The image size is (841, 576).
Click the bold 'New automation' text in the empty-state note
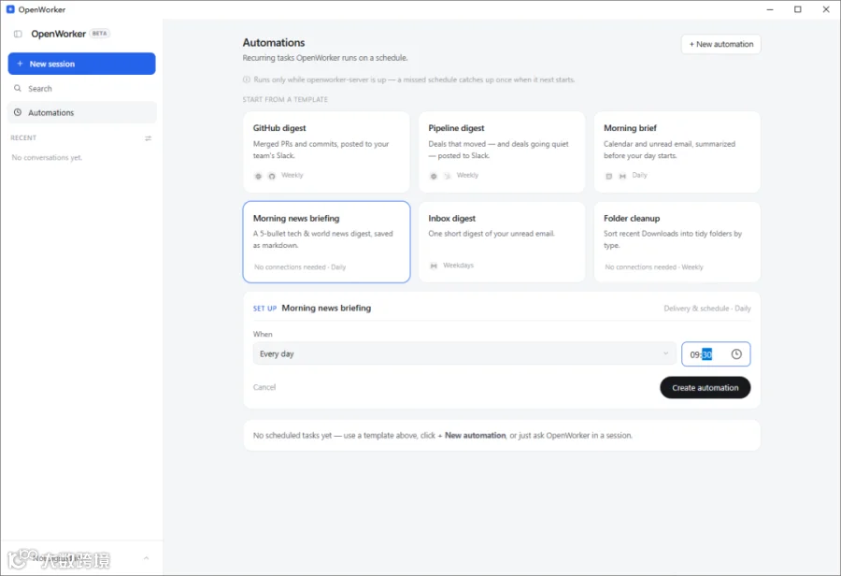pyautogui.click(x=476, y=436)
